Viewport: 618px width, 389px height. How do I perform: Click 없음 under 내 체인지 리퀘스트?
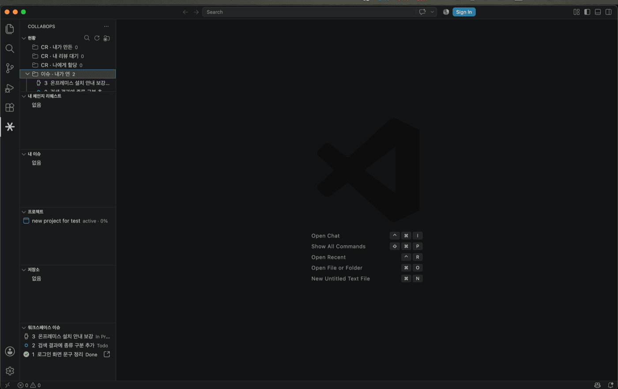click(37, 105)
